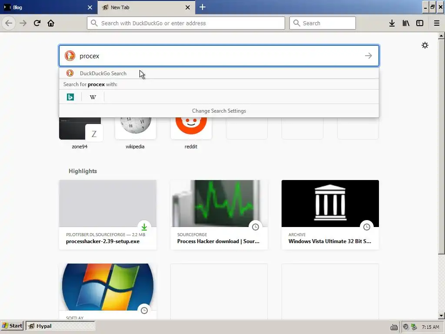The width and height of the screenshot is (445, 334).
Task: Close the New Tab tab
Action: [x=188, y=7]
